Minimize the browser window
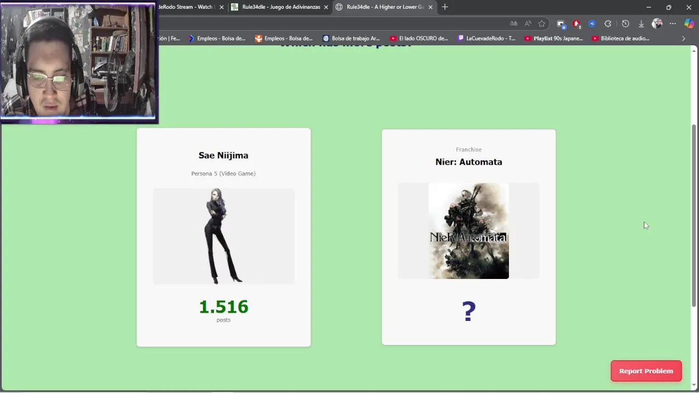The height and width of the screenshot is (393, 699). pyautogui.click(x=648, y=7)
